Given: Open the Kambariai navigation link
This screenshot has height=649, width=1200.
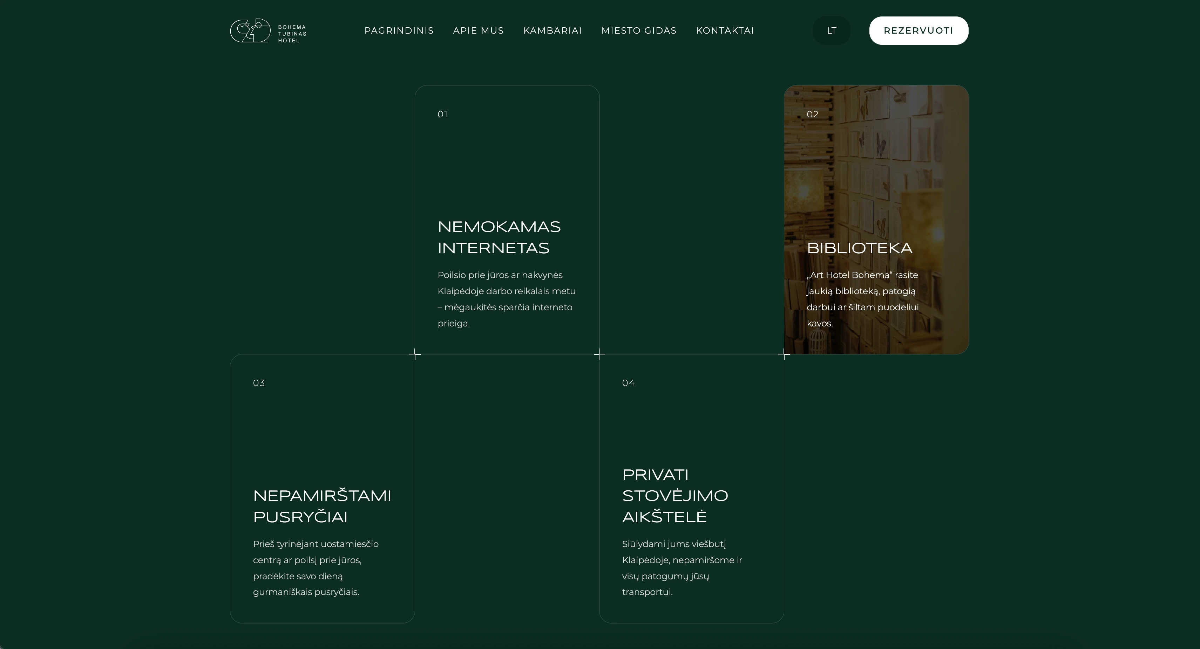Looking at the screenshot, I should tap(552, 31).
